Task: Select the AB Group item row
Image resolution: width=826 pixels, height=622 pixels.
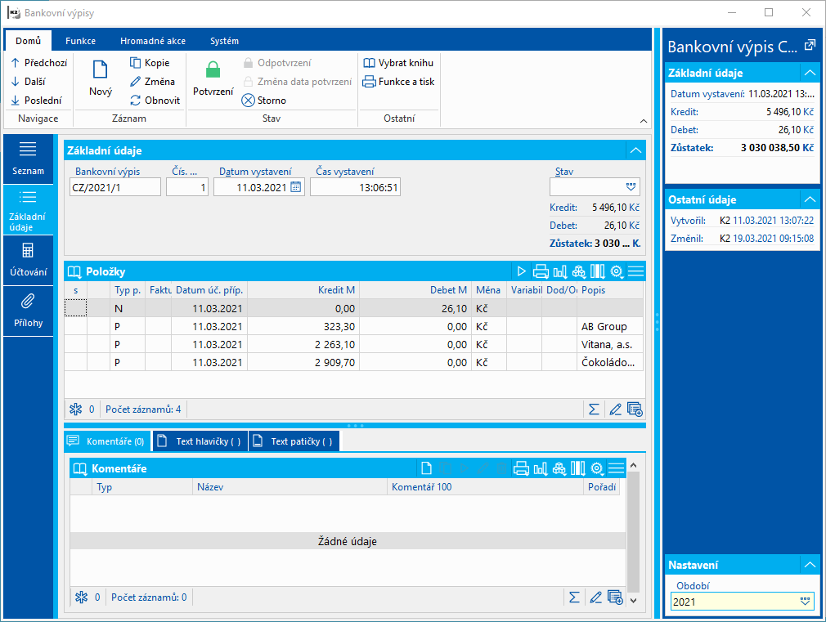Action: tap(354, 327)
